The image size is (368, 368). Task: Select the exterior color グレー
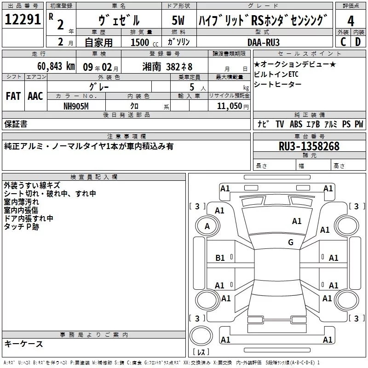click(x=99, y=87)
